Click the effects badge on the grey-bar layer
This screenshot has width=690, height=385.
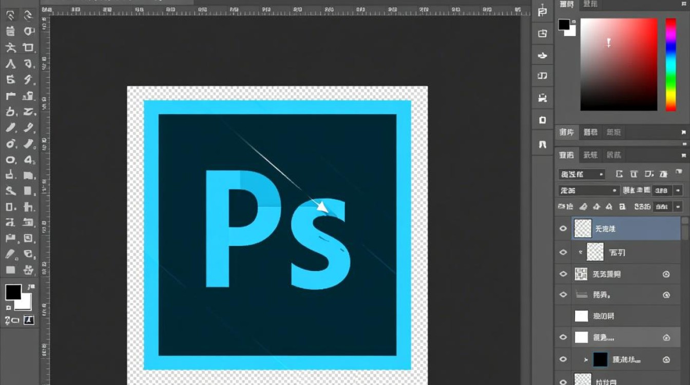pyautogui.click(x=666, y=295)
